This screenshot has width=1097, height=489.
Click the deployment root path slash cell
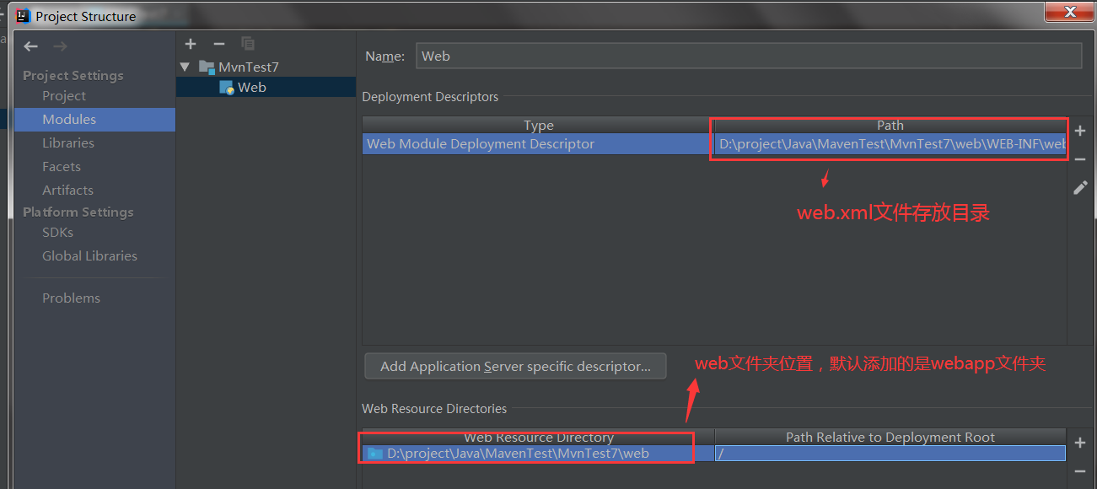pos(890,454)
